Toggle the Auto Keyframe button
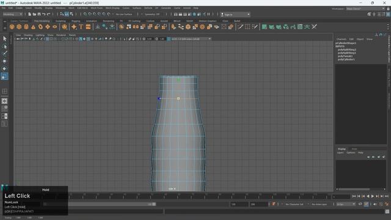 tap(366, 204)
